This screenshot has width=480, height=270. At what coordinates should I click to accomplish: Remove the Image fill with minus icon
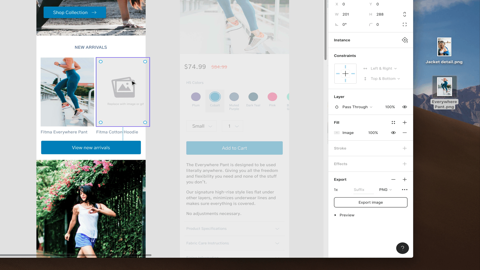coord(404,133)
